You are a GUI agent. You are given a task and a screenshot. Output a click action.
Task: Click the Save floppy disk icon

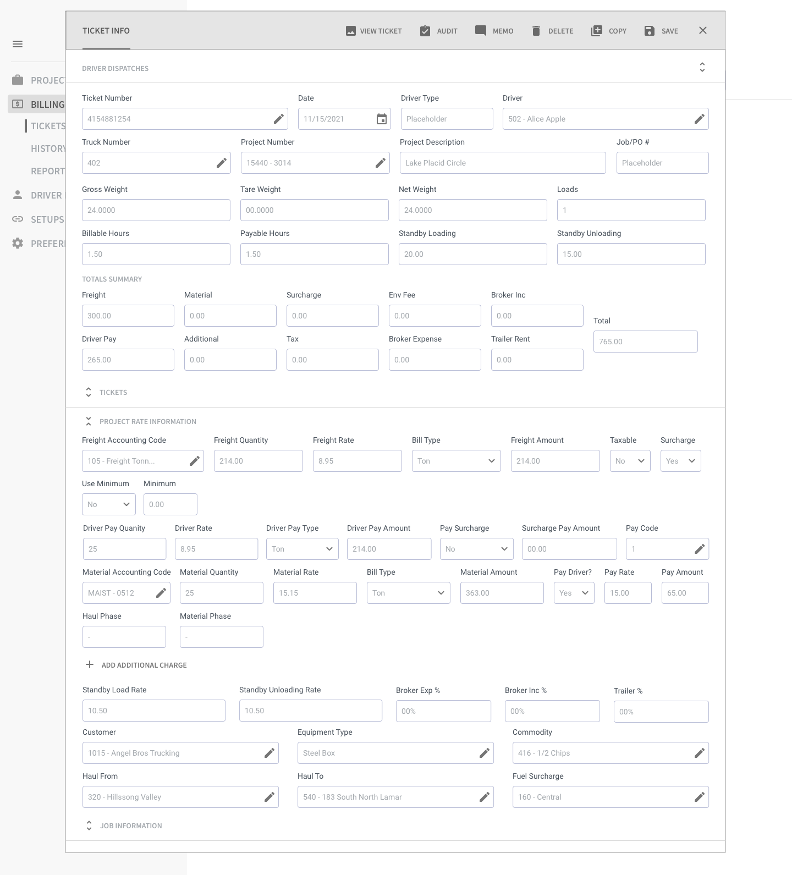pyautogui.click(x=650, y=31)
